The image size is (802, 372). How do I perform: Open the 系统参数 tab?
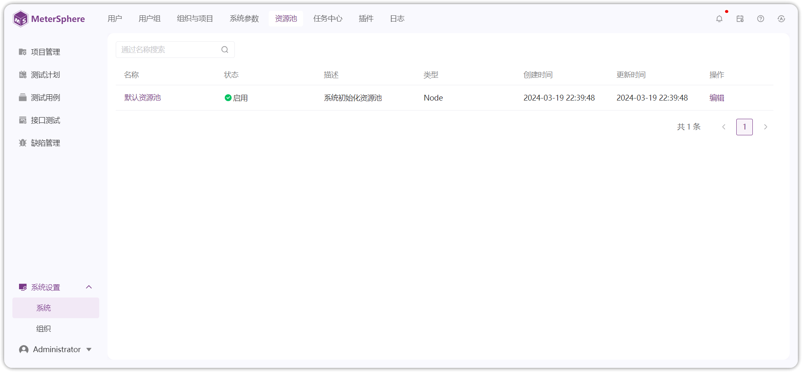tap(244, 19)
